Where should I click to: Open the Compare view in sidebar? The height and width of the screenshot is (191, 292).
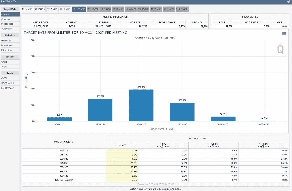(10, 19)
